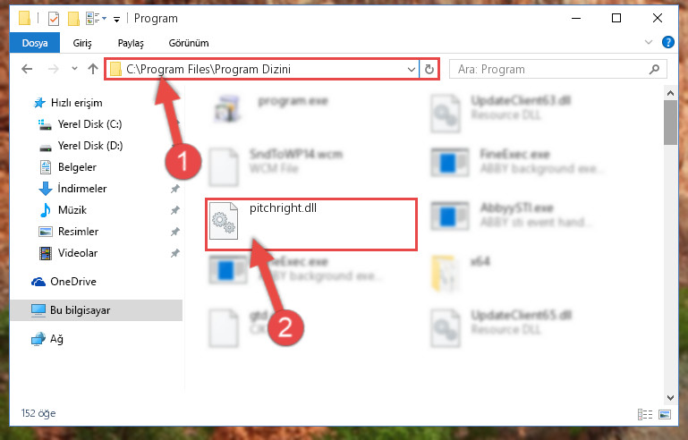Open the Dosya menu tab

click(x=35, y=43)
